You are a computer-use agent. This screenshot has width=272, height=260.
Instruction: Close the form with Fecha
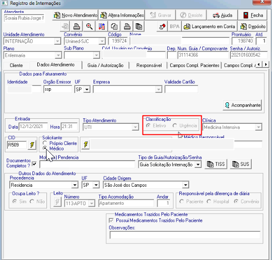253,15
